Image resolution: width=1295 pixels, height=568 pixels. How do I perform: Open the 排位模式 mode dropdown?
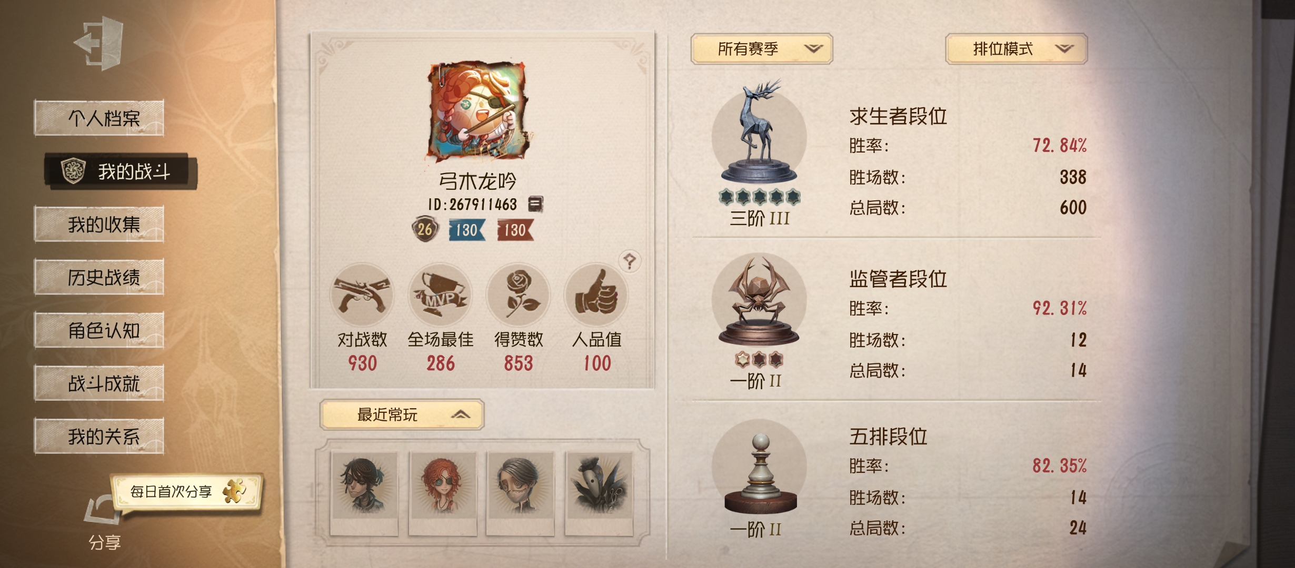click(x=1017, y=49)
